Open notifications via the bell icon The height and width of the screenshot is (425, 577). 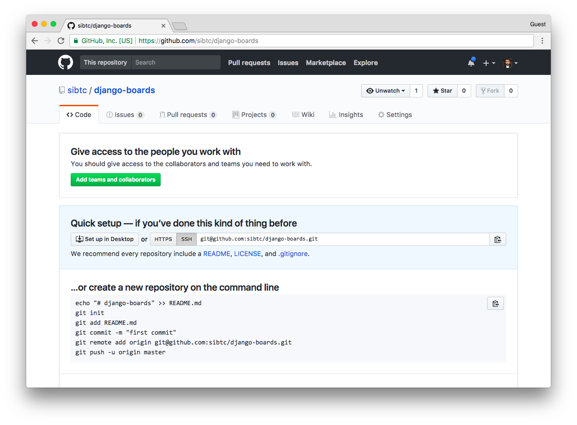(471, 62)
